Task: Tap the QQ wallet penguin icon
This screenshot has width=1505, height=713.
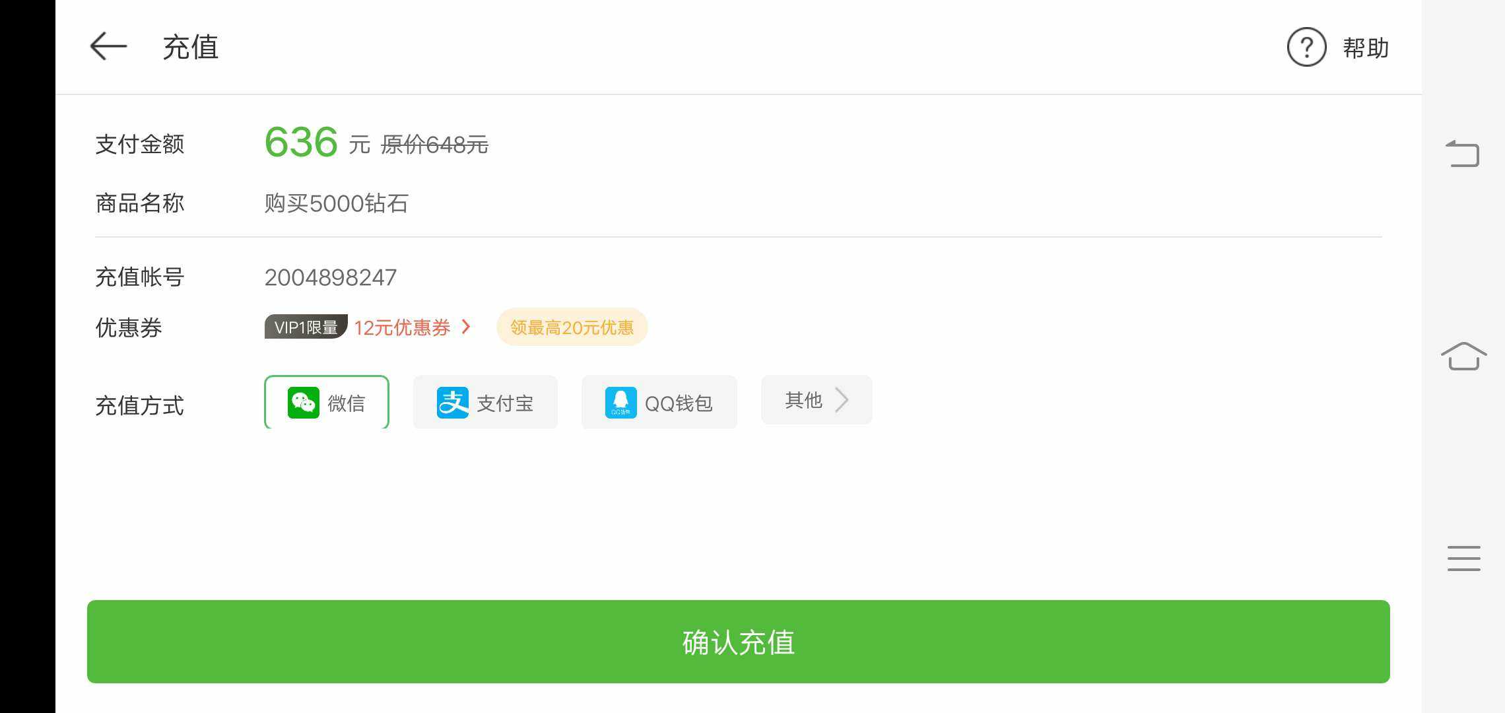Action: [x=621, y=403]
